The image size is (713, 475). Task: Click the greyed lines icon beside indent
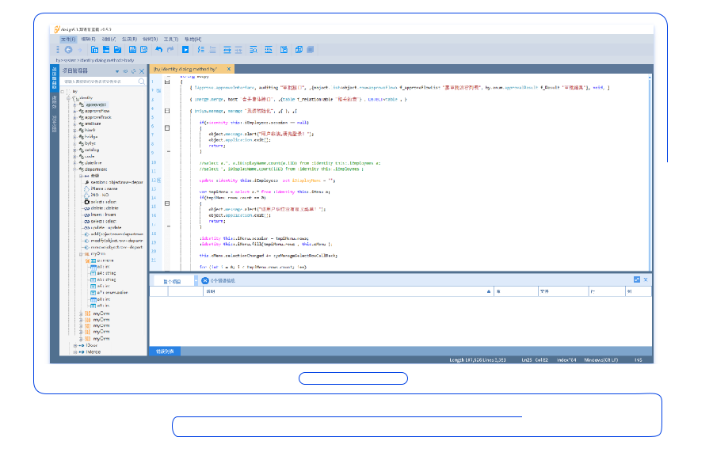(212, 50)
